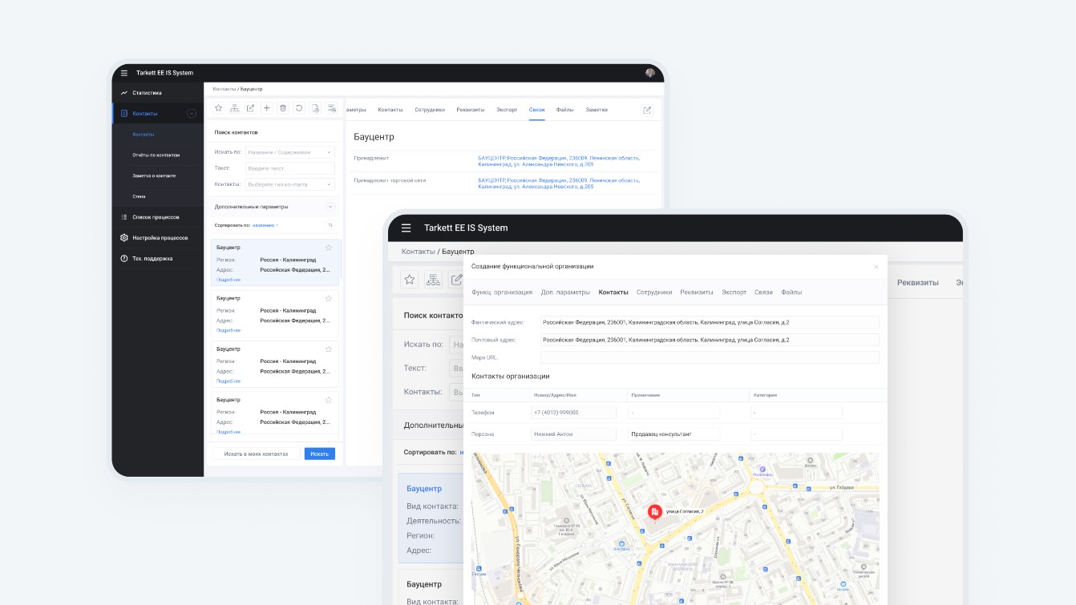Open hamburger menu in the front Tarkett window
Viewport: 1076px width, 605px height.
[406, 228]
